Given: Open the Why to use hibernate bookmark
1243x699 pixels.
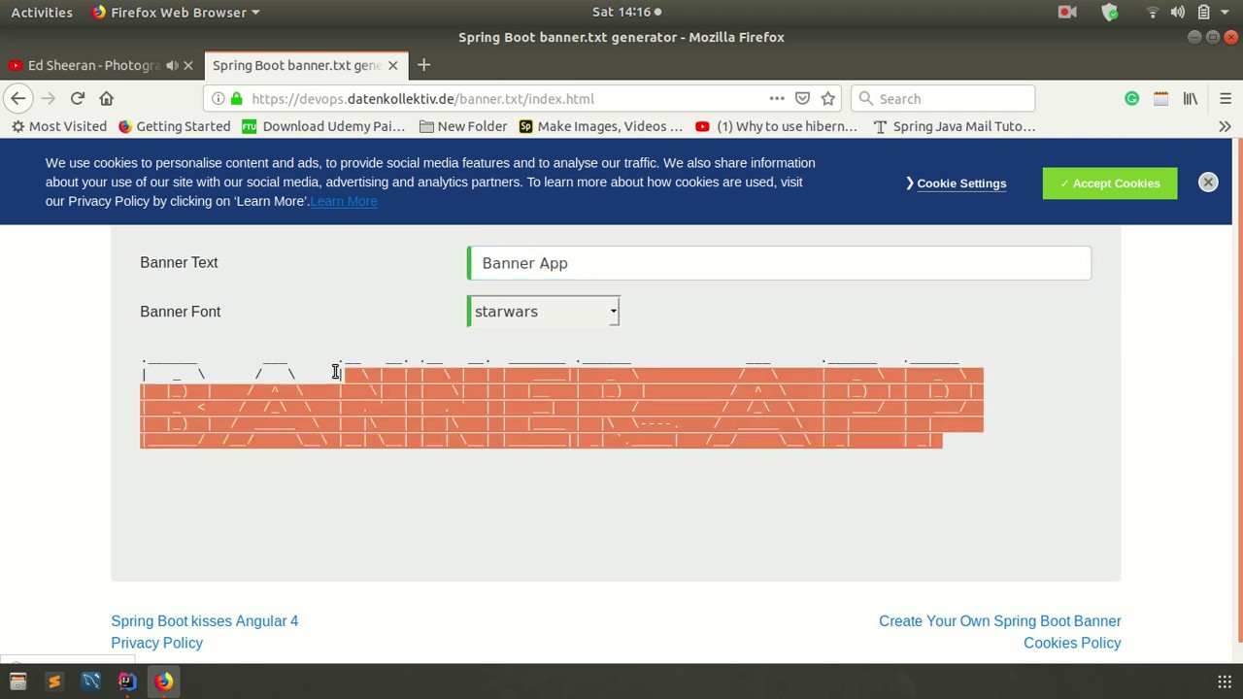Looking at the screenshot, I should pos(776,126).
